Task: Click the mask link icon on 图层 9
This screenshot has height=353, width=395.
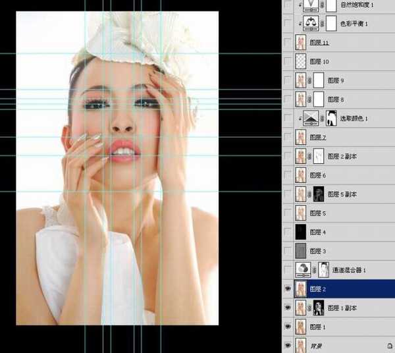Action: pos(309,80)
